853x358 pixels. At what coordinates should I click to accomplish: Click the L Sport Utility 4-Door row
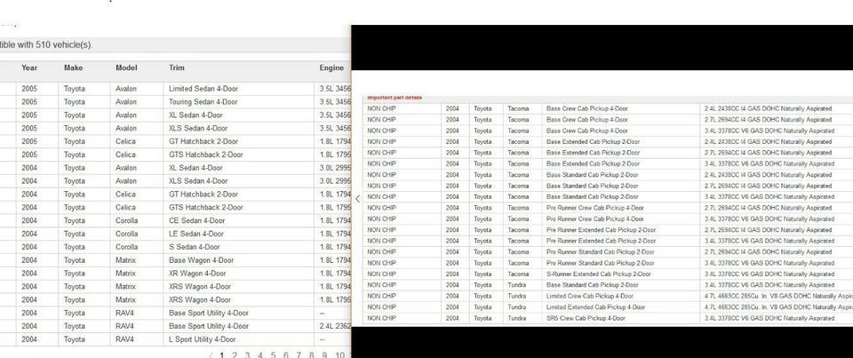[175, 339]
